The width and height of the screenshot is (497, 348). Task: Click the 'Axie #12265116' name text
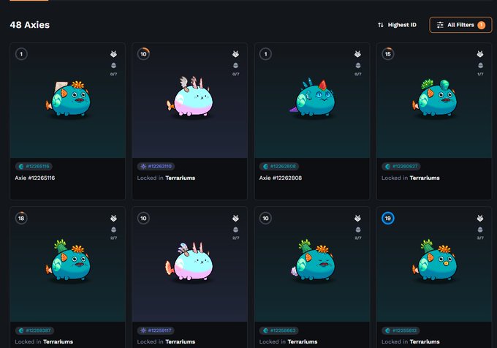coord(35,178)
